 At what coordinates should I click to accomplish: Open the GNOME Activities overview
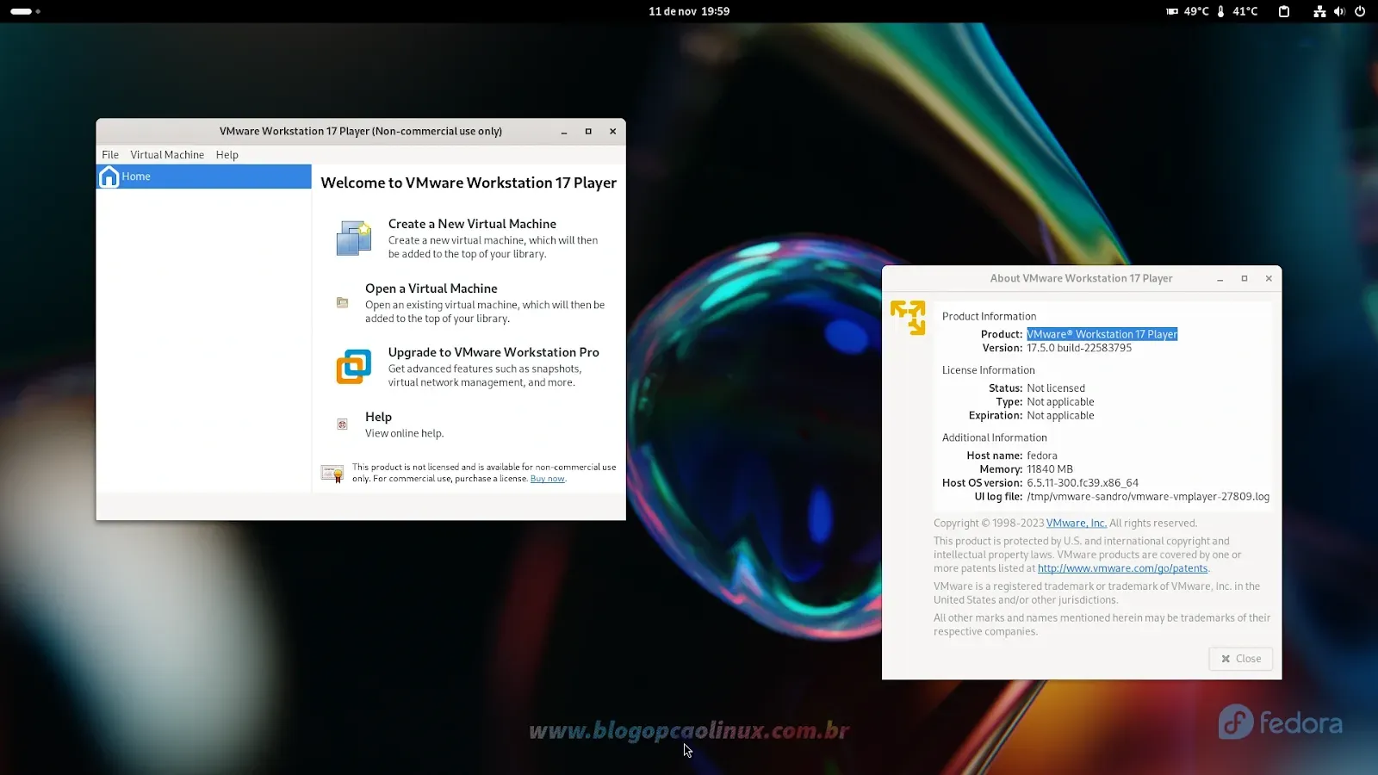pos(25,11)
